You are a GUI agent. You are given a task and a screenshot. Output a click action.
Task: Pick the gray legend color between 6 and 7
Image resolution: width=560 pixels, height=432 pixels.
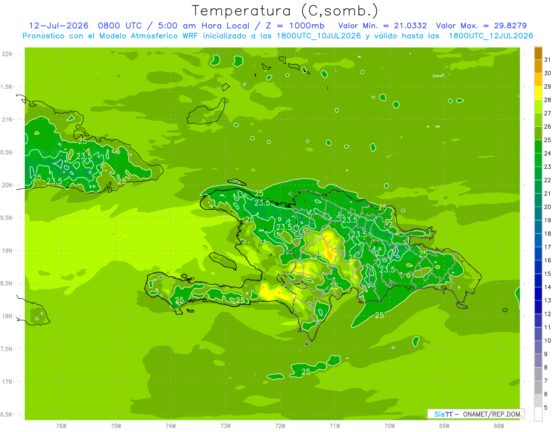[x=538, y=387]
